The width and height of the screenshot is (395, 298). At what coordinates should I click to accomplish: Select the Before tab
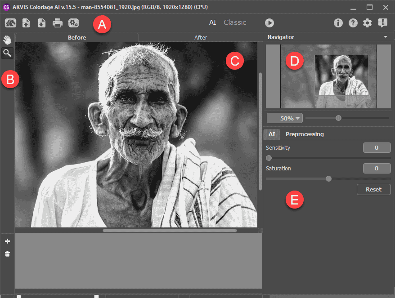(77, 37)
